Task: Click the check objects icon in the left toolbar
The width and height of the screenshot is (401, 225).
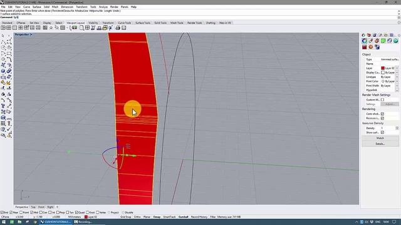Action: 9,129
